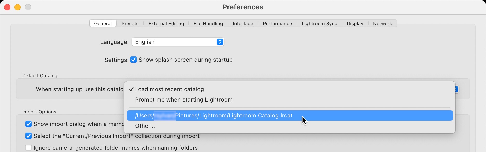This screenshot has height=152, width=486.
Task: Switch to the Presets tab
Action: pyautogui.click(x=130, y=23)
